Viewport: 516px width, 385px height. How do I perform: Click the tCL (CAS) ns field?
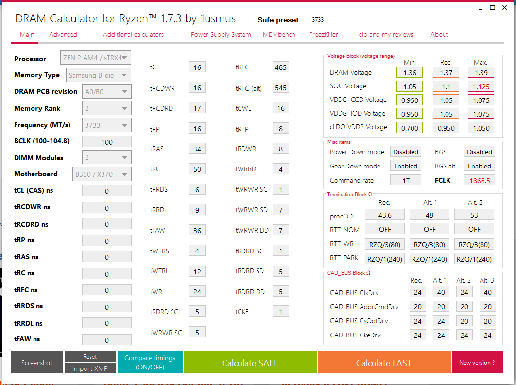pos(106,191)
